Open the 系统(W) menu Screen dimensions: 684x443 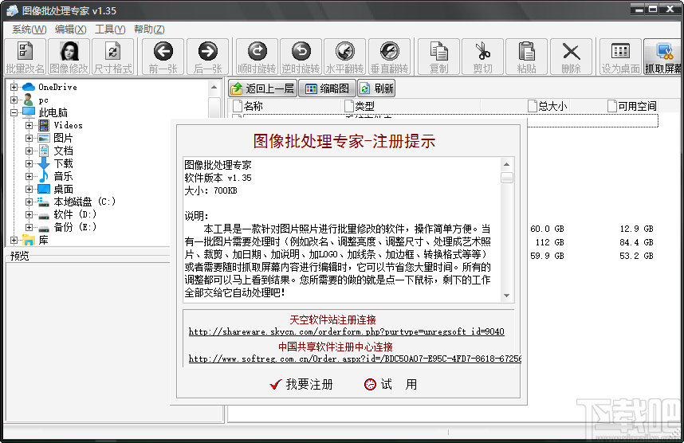pyautogui.click(x=29, y=29)
